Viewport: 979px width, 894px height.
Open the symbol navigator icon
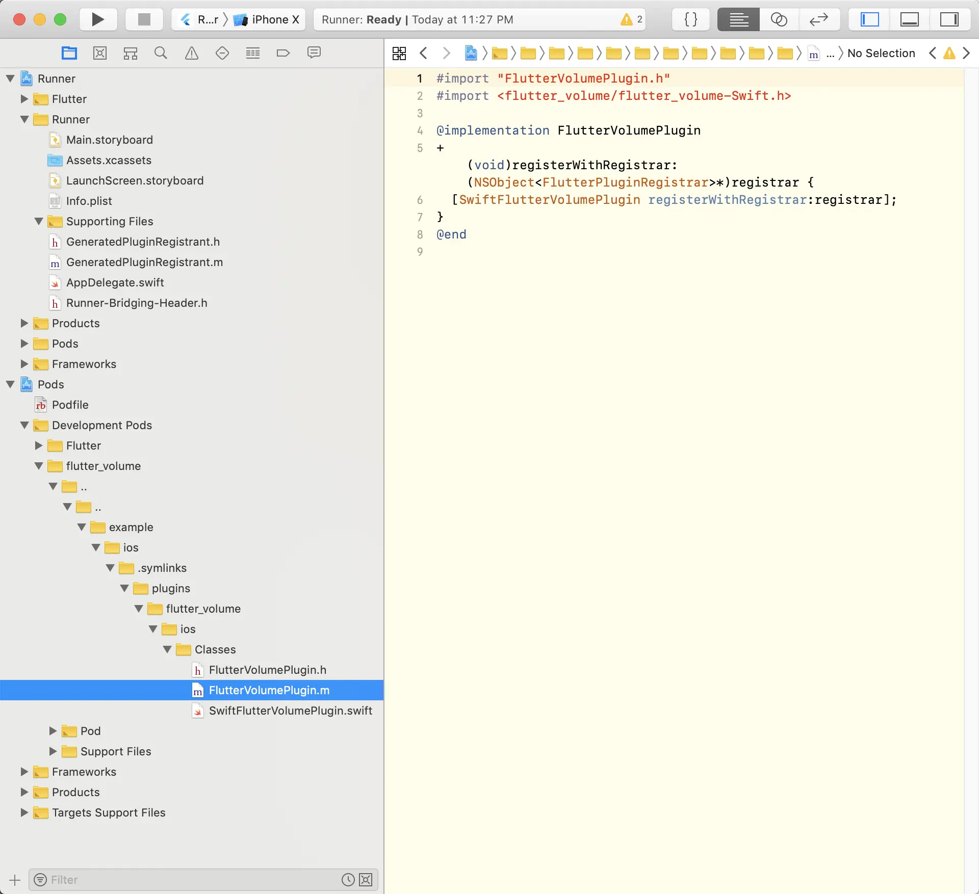point(131,53)
